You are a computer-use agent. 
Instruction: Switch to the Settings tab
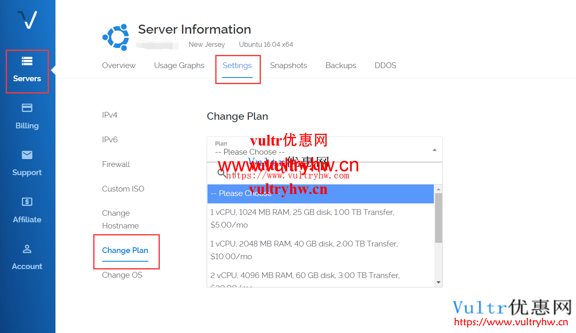tap(237, 66)
